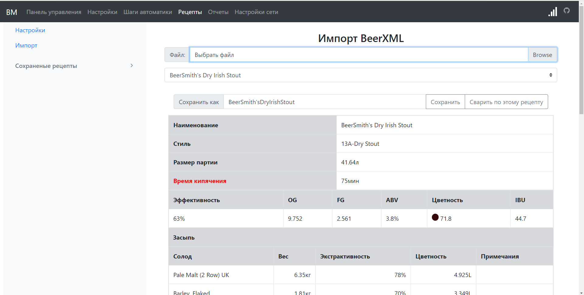Viewport: 584px width, 295px height.
Task: Click the sidebar Настройки link
Action: 30,30
